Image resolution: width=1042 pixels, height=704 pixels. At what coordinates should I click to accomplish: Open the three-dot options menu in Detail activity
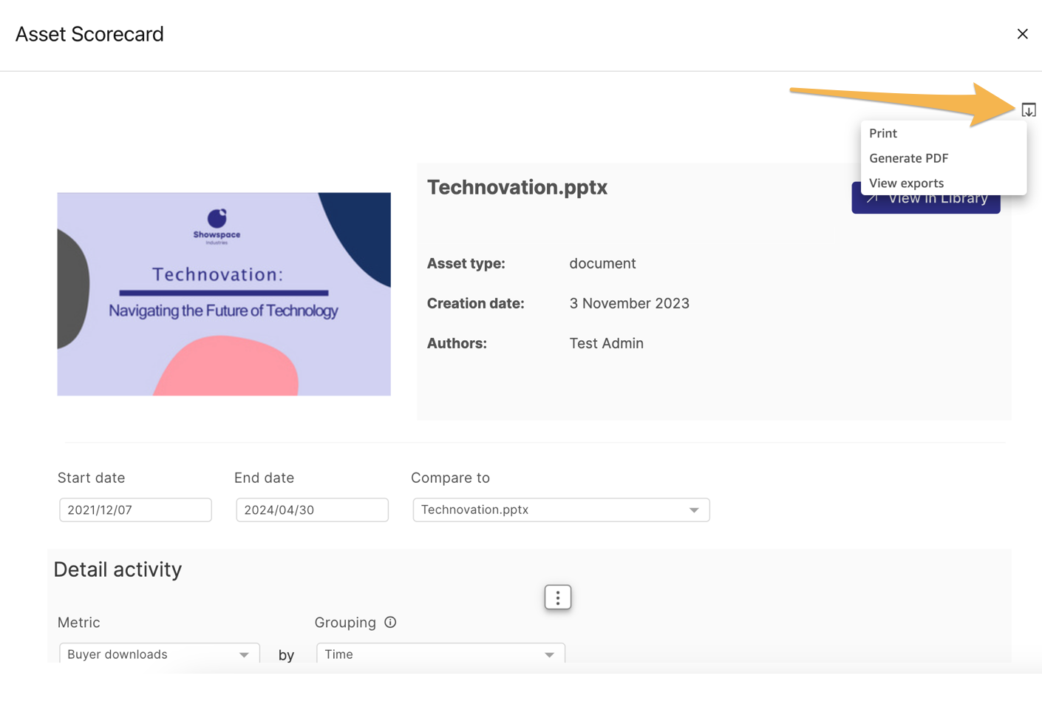(x=557, y=597)
